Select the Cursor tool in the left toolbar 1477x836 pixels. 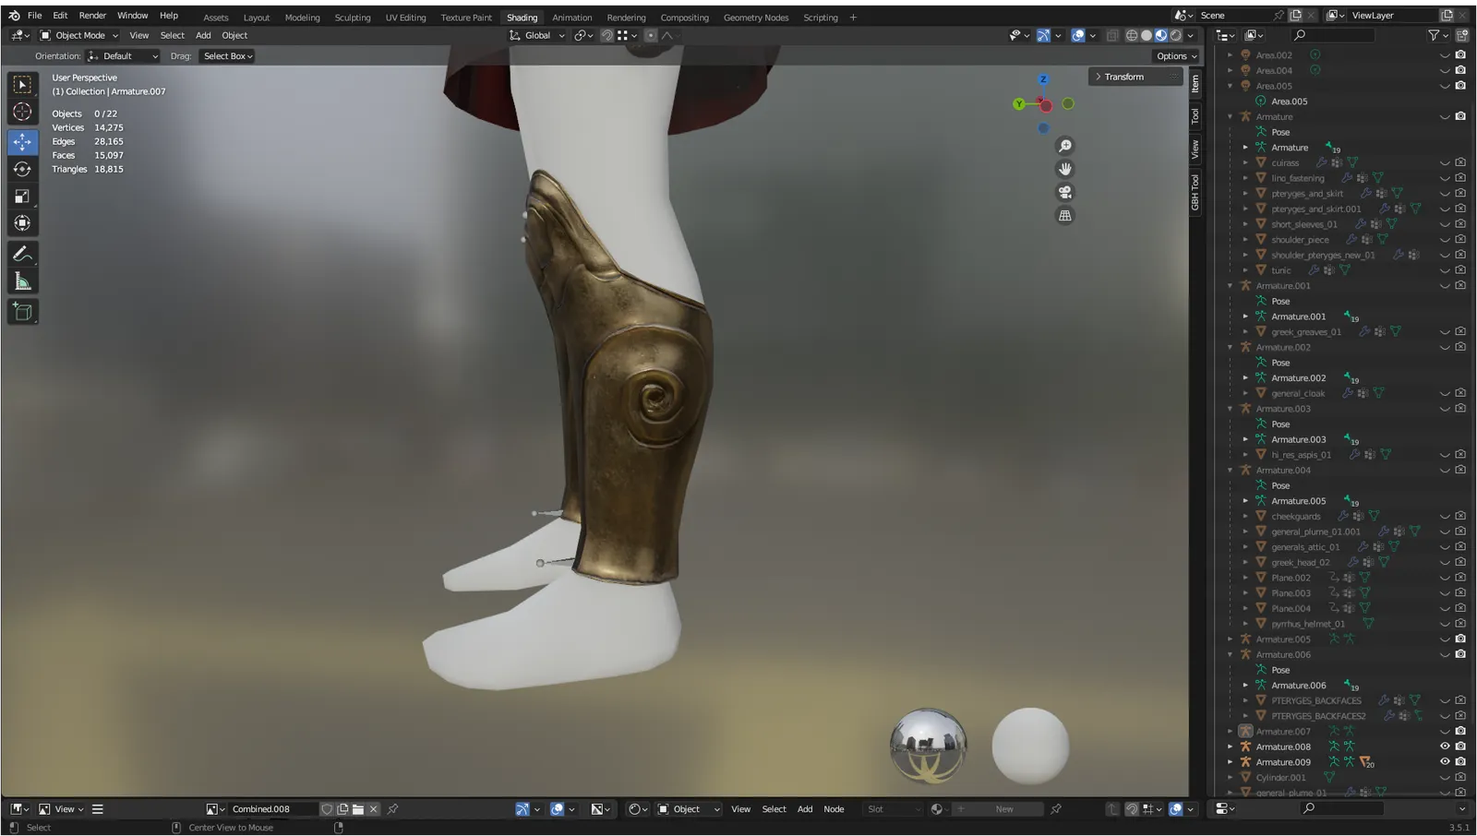(x=22, y=112)
